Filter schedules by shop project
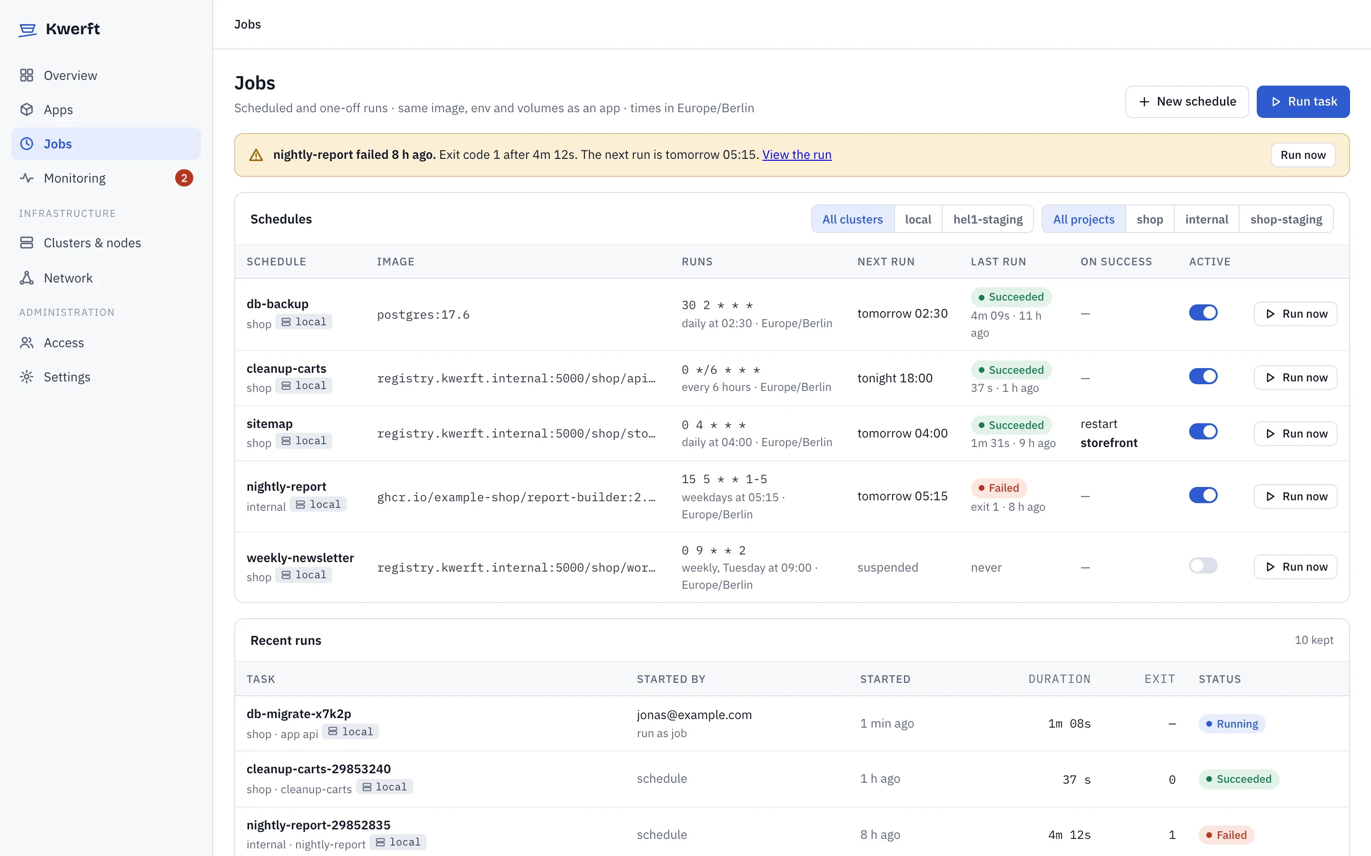This screenshot has height=856, width=1371. point(1150,219)
